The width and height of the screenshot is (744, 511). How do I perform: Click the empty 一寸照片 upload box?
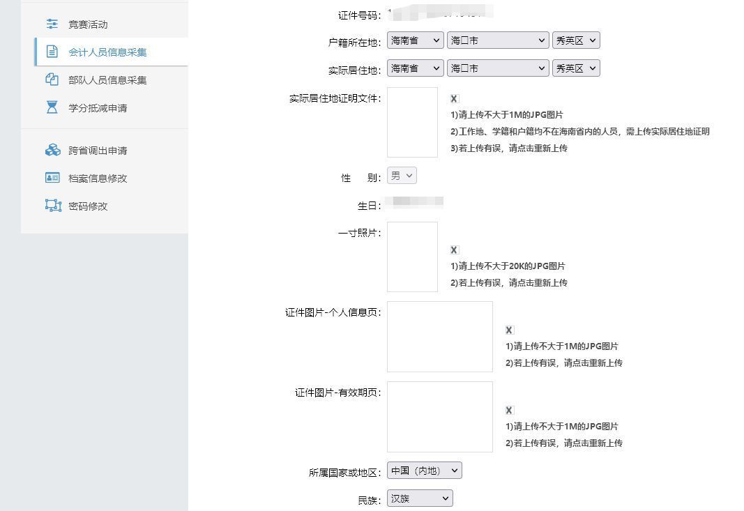pyautogui.click(x=412, y=257)
